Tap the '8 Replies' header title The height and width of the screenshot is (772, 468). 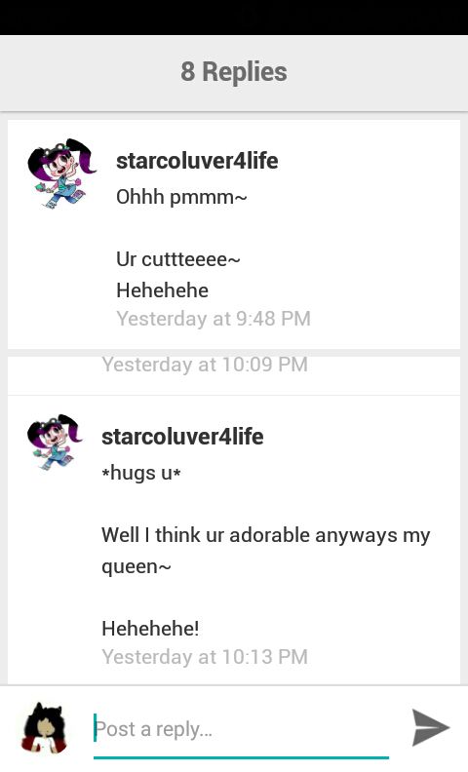click(x=233, y=72)
